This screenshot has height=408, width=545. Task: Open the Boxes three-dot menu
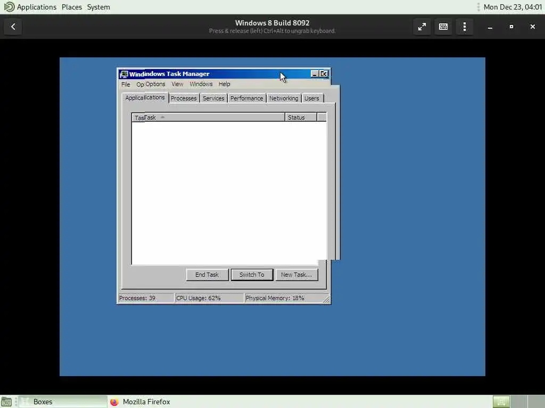click(465, 27)
